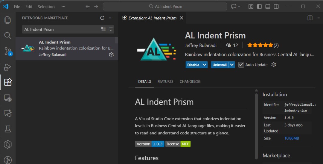Toggle the primary side bar
Viewport: 323px width, 164px height.
pyautogui.click(x=259, y=7)
